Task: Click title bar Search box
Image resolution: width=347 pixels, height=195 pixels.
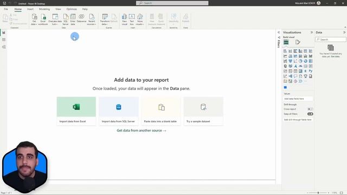Action: [172, 3]
